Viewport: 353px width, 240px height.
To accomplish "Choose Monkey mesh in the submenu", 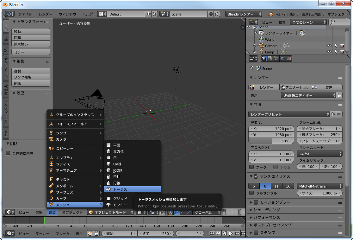I will (x=119, y=205).
